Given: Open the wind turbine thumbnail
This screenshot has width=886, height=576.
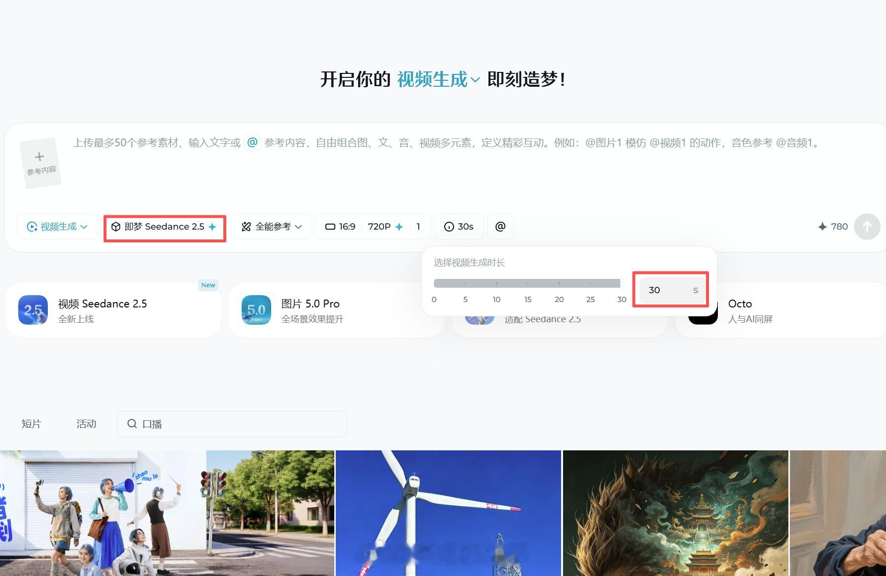Looking at the screenshot, I should pos(449,513).
